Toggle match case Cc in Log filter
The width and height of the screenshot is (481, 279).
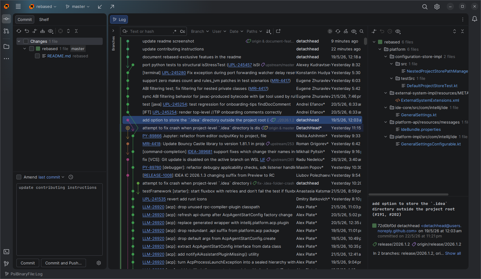click(x=183, y=31)
